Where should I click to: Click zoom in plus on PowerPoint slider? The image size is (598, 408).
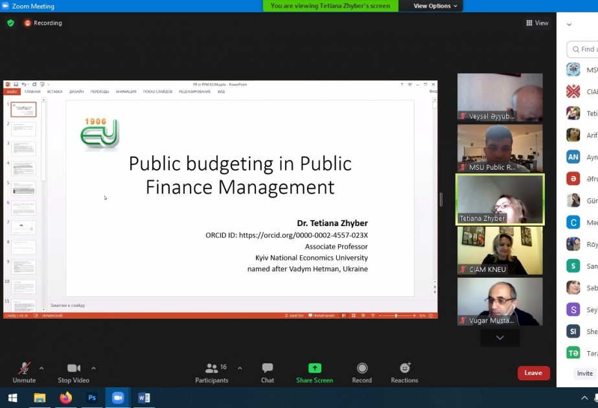(414, 316)
